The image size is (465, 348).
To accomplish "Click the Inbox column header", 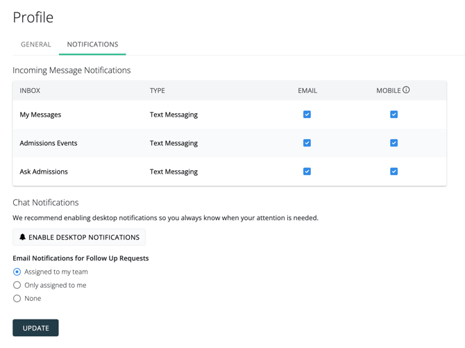I will [x=30, y=91].
